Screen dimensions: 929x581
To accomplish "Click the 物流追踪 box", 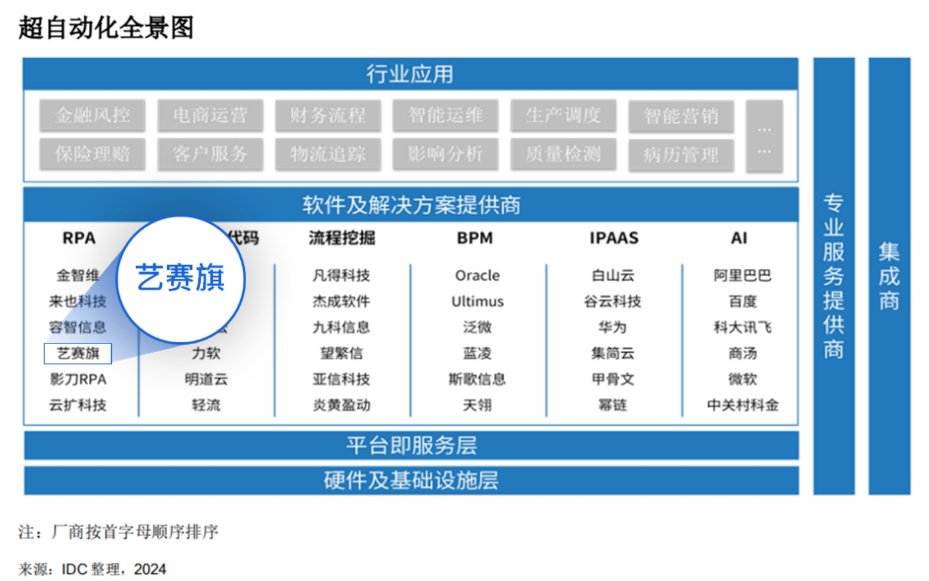I will point(328,154).
